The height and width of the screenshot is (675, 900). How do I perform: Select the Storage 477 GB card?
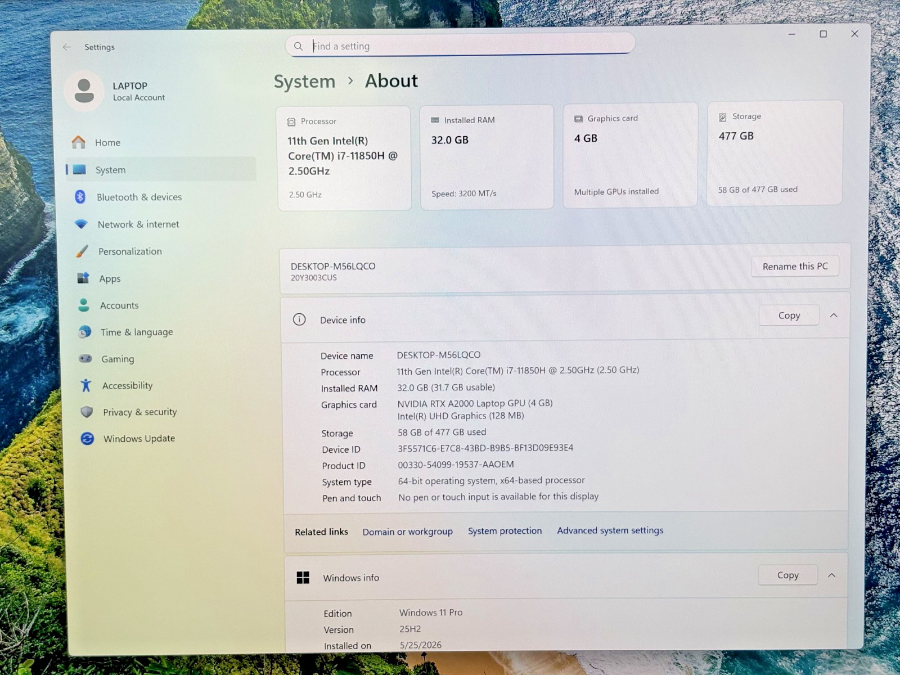pos(775,152)
